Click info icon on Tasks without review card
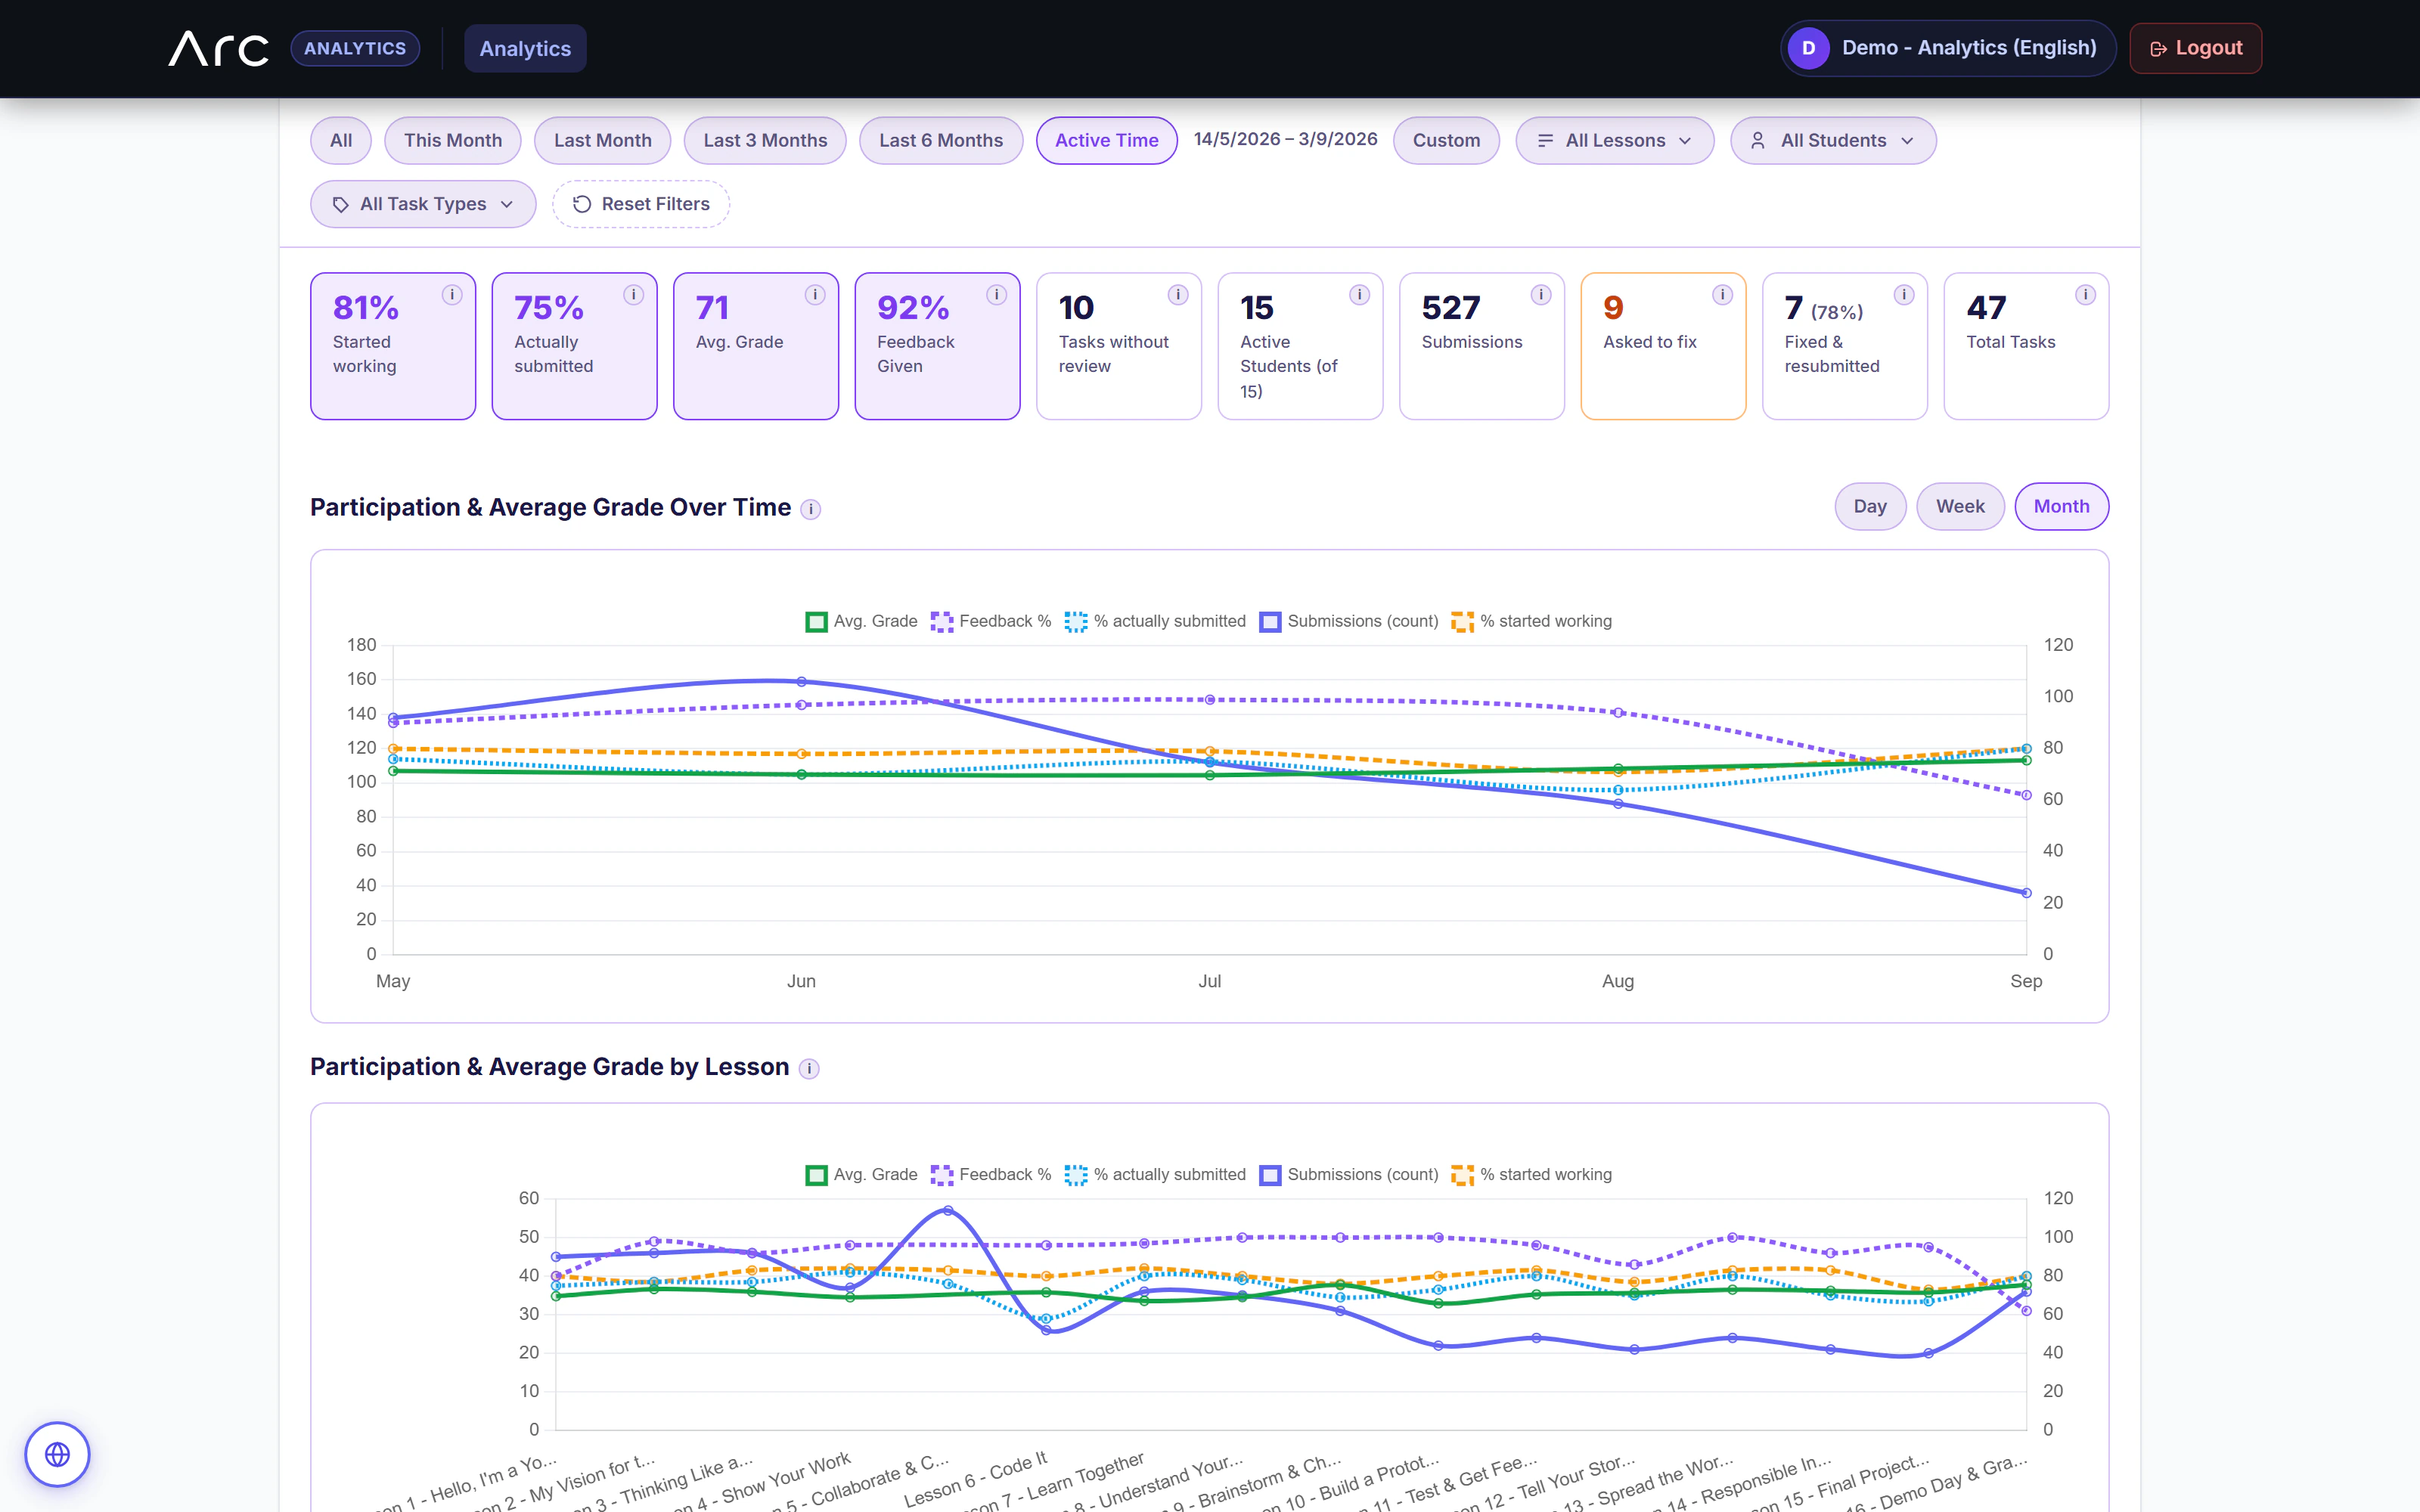The height and width of the screenshot is (1512, 2420). click(x=1178, y=295)
